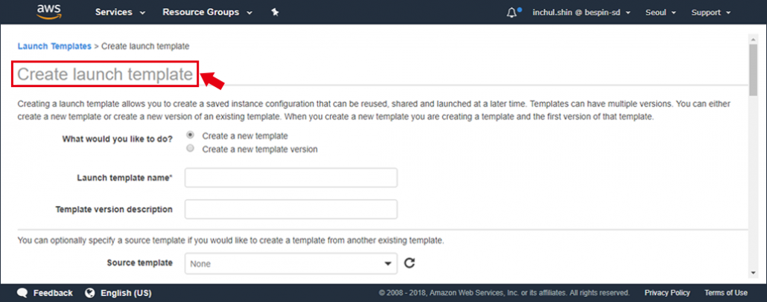The height and width of the screenshot is (302, 767).
Task: Refresh the source template list
Action: pyautogui.click(x=410, y=263)
